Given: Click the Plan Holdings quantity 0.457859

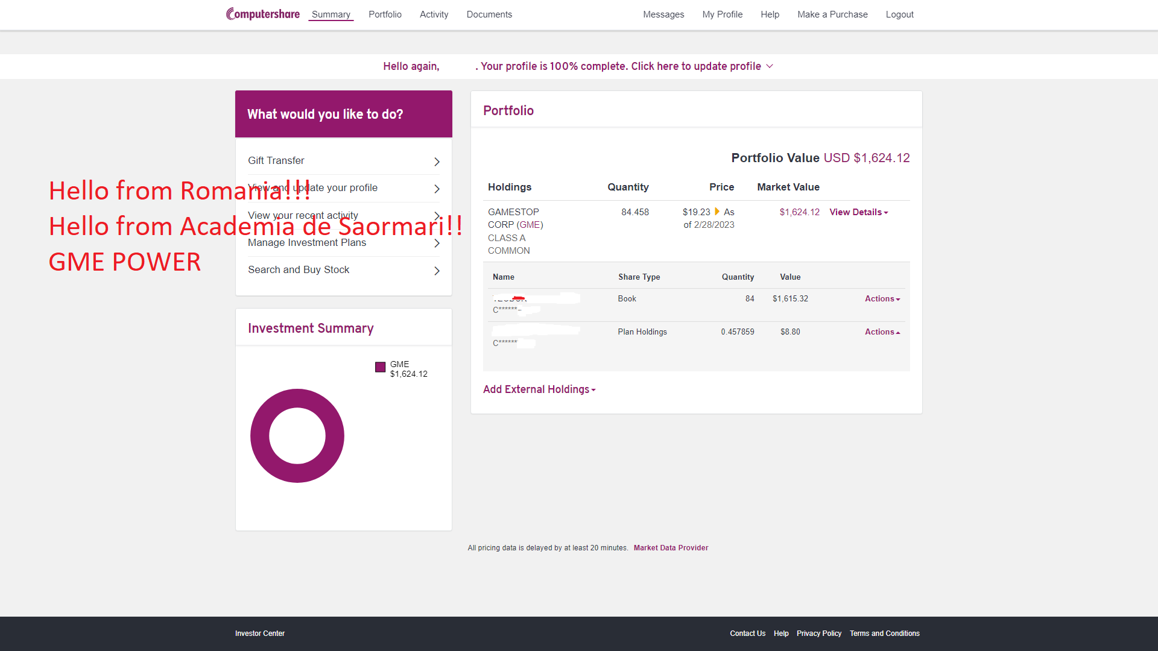Looking at the screenshot, I should [738, 332].
